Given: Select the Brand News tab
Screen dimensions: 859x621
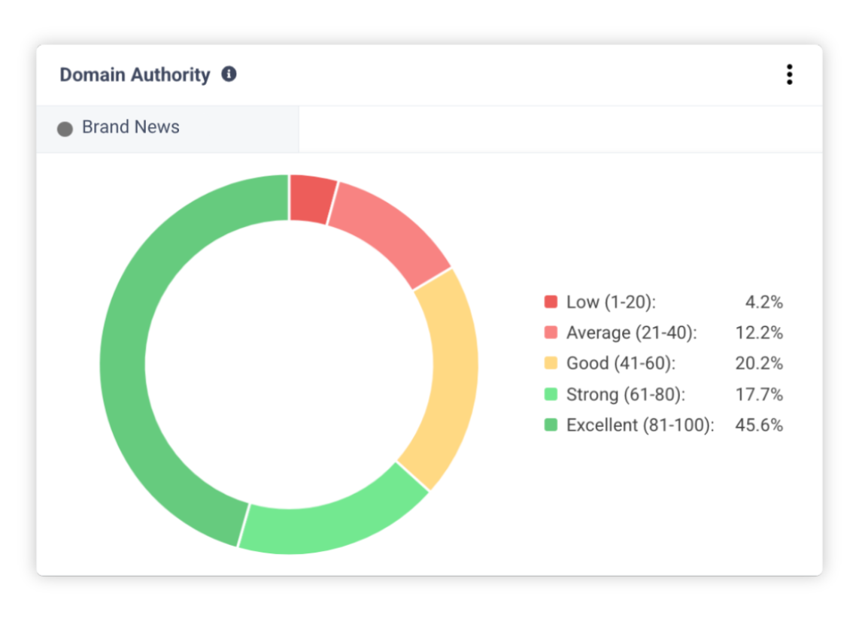Looking at the screenshot, I should click(x=130, y=127).
